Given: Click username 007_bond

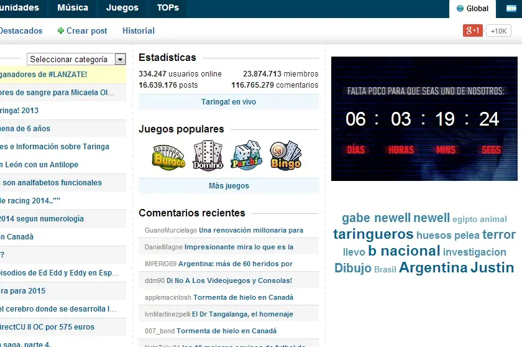Looking at the screenshot, I should click(160, 331).
